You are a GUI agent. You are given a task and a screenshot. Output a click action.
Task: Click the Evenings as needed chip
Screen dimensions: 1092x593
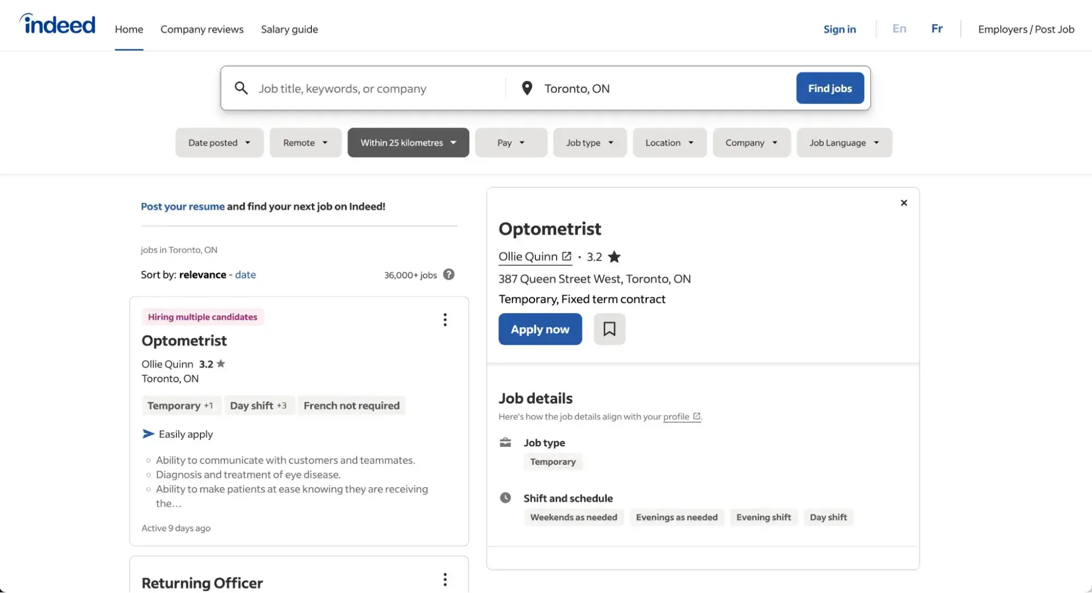click(x=676, y=517)
